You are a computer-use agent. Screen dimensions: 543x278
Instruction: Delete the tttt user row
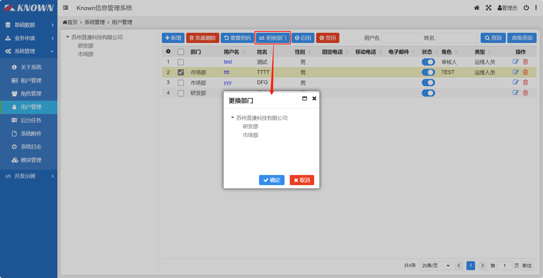click(525, 72)
